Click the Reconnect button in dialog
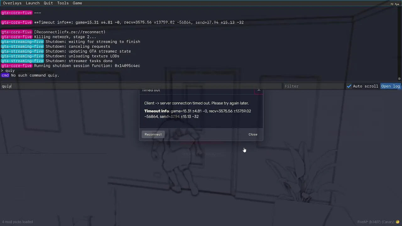Screen dimensions: 402x226 [153, 134]
